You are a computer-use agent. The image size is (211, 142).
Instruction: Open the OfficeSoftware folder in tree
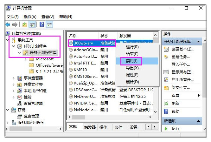(49, 65)
